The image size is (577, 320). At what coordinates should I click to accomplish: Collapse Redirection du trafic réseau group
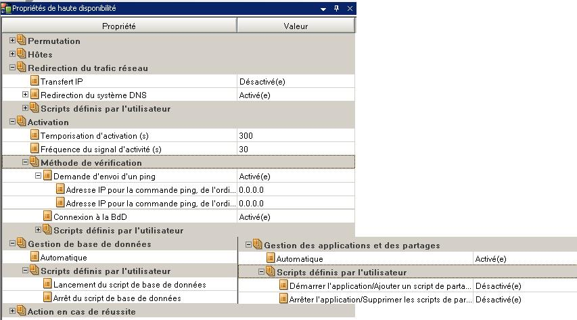[12, 68]
